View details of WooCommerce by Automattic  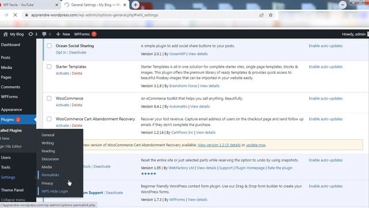(200, 106)
